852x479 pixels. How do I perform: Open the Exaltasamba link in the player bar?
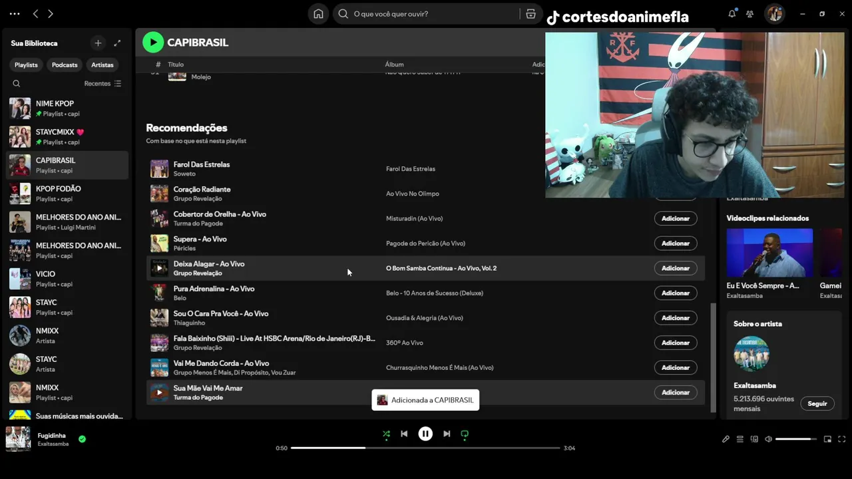click(53, 444)
